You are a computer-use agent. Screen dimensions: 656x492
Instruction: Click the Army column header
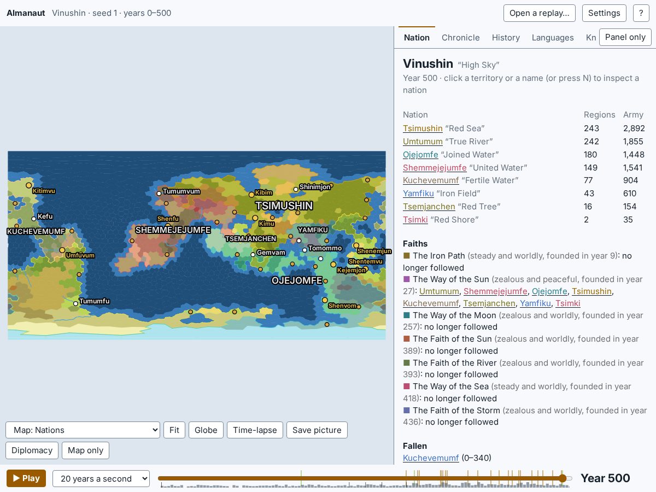coord(633,115)
